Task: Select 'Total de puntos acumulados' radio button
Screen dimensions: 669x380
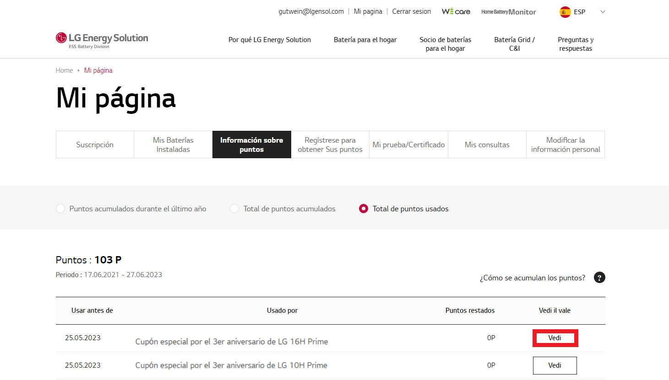Action: (234, 209)
